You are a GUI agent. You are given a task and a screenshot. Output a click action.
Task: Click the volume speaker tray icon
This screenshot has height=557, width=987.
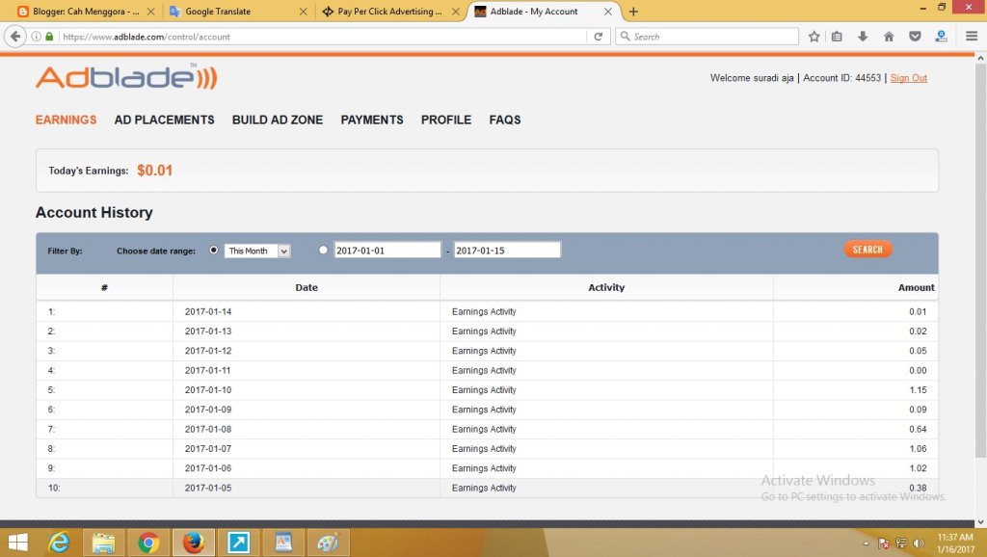coord(919,544)
